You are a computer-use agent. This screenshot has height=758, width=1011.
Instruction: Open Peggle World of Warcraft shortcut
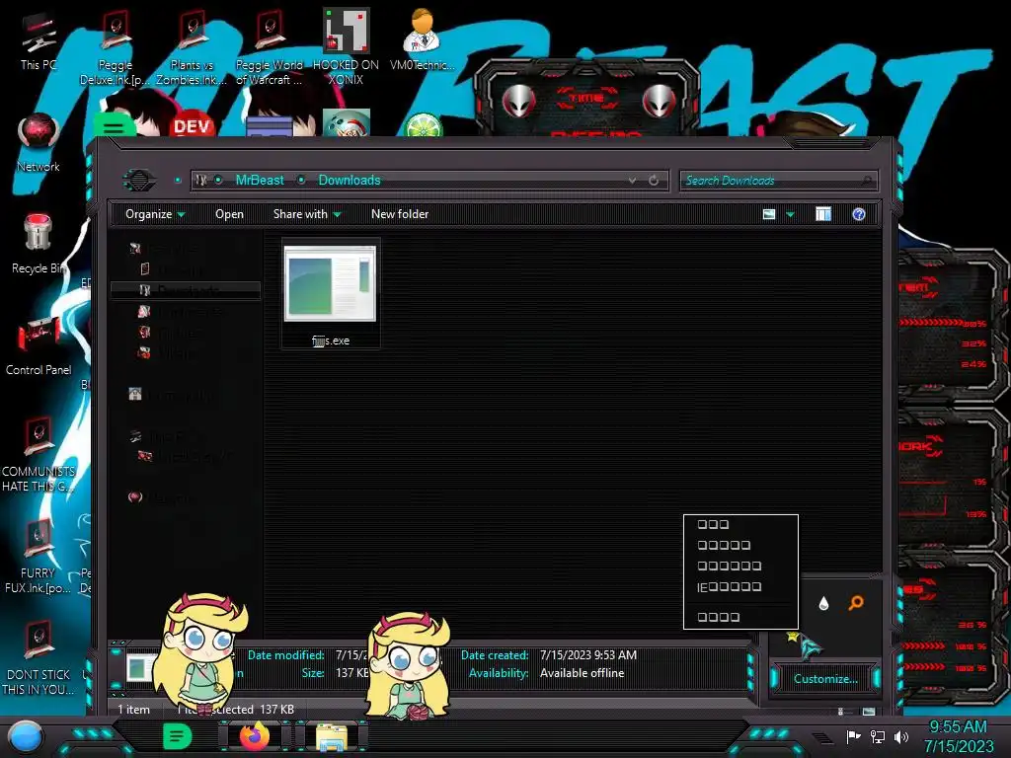[269, 46]
